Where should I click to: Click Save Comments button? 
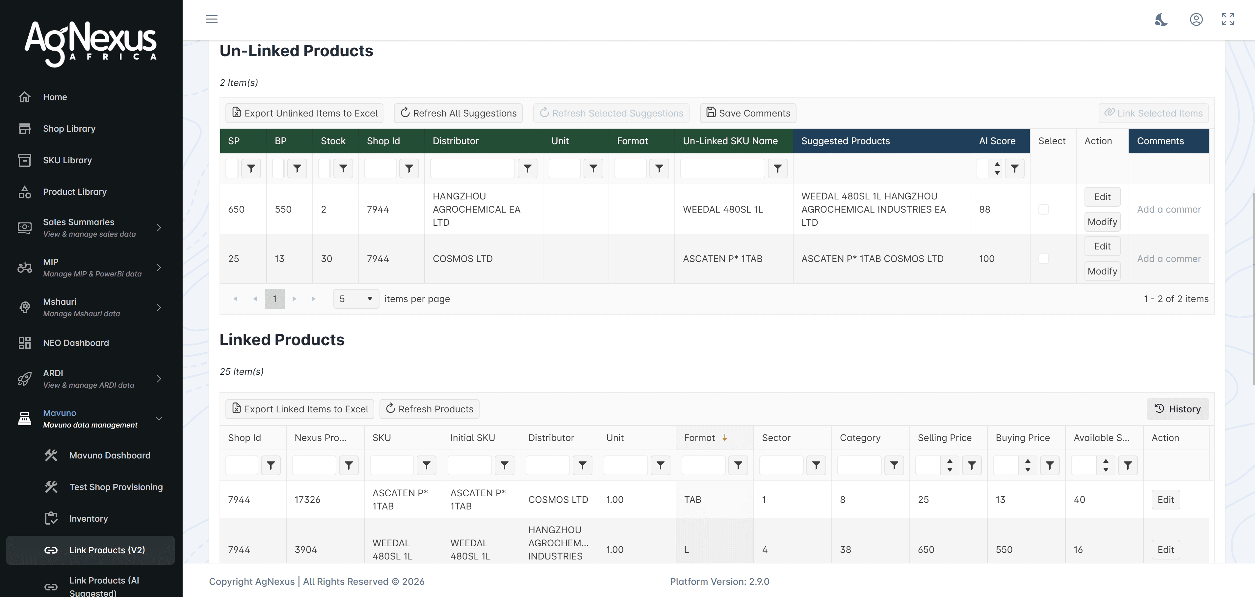click(x=748, y=113)
